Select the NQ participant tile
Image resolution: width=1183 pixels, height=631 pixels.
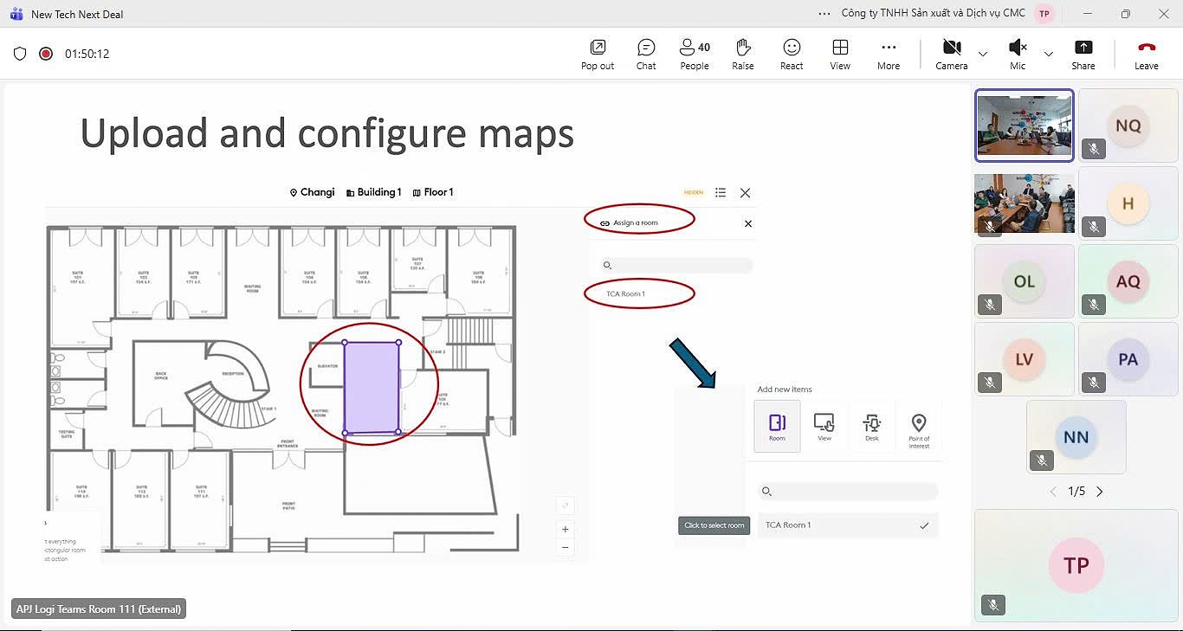(x=1128, y=126)
